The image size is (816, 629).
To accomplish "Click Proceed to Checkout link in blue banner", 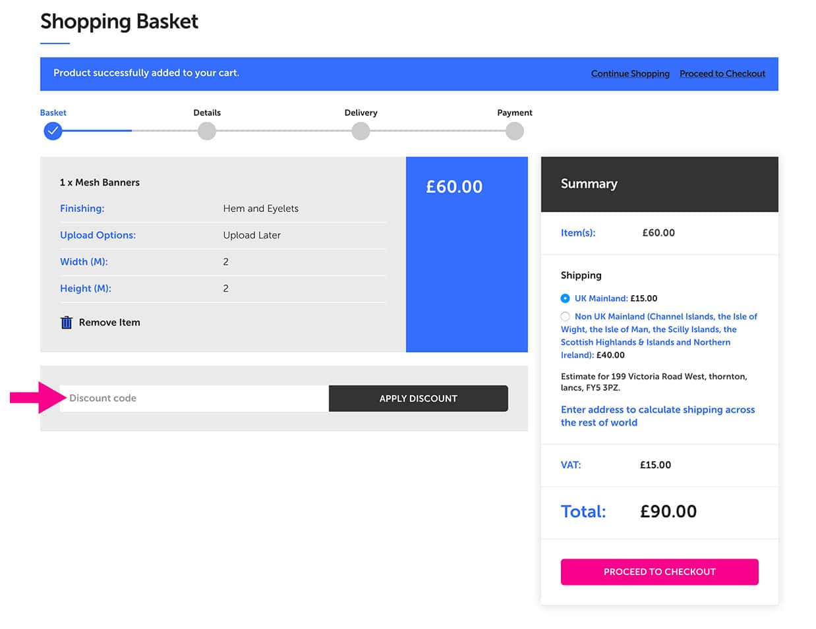I will (722, 74).
